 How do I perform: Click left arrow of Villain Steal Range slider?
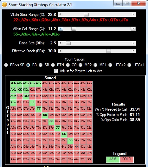click(x=60, y=15)
